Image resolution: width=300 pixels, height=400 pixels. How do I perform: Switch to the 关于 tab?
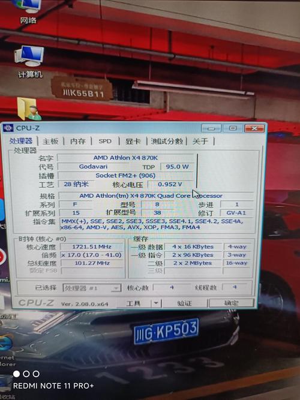(200, 141)
